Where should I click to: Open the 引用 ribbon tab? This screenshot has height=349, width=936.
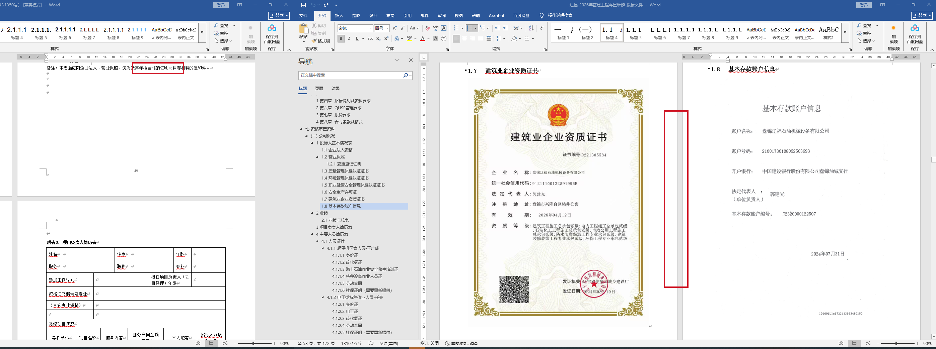coord(407,16)
